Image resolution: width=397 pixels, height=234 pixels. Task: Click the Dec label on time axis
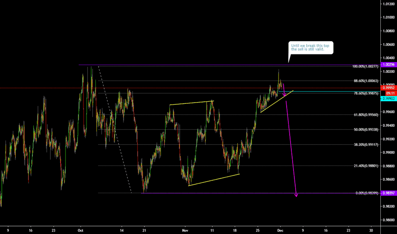point(281,229)
